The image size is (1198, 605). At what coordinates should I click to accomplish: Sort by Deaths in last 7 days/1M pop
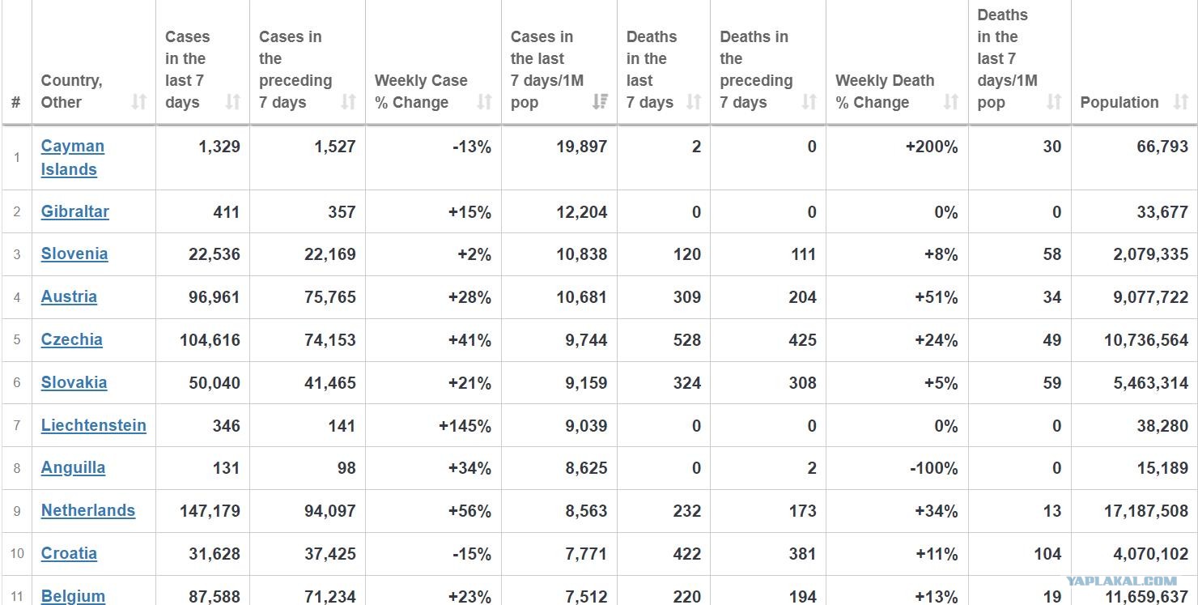click(x=1054, y=102)
